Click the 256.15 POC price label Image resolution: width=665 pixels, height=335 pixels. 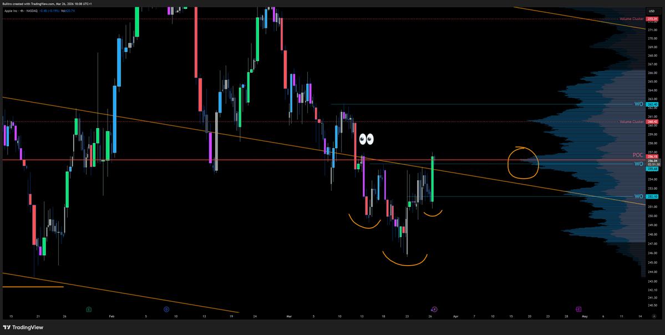[652, 156]
